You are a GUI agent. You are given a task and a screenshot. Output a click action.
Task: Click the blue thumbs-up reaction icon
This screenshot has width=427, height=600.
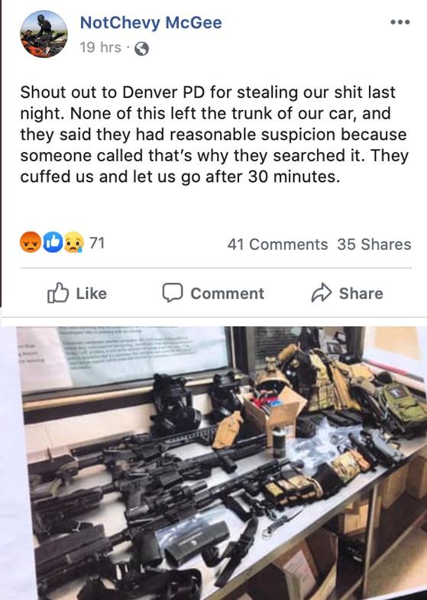53,242
